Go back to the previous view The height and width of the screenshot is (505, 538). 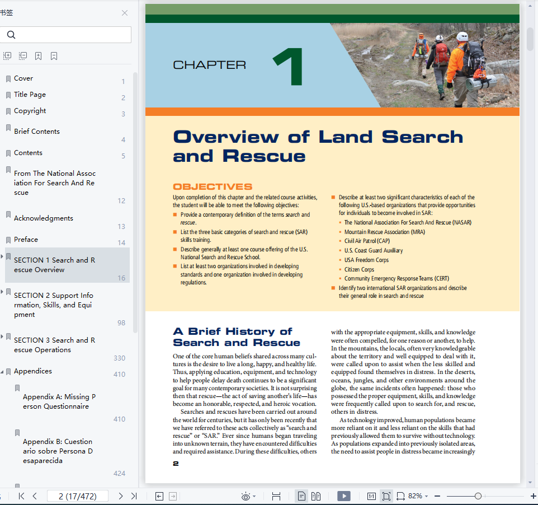(159, 496)
